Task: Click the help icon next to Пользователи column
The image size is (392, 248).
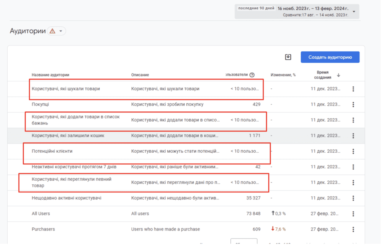Action: [x=252, y=75]
